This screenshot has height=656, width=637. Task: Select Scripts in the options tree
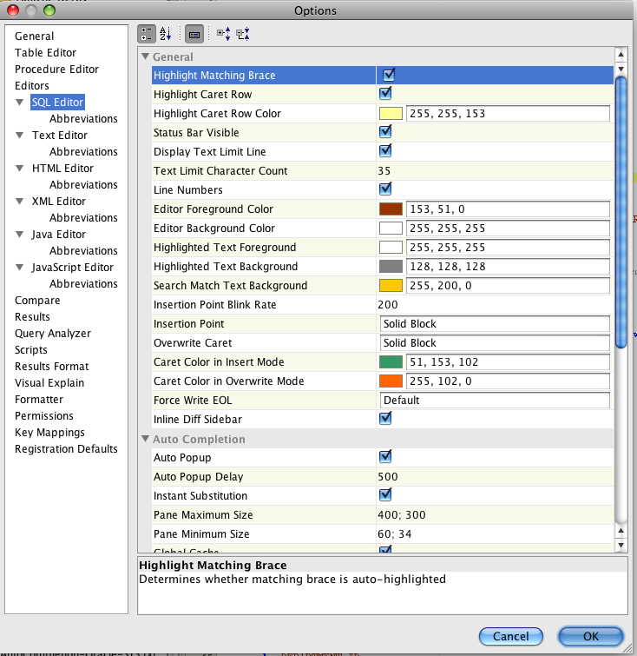[x=31, y=350]
